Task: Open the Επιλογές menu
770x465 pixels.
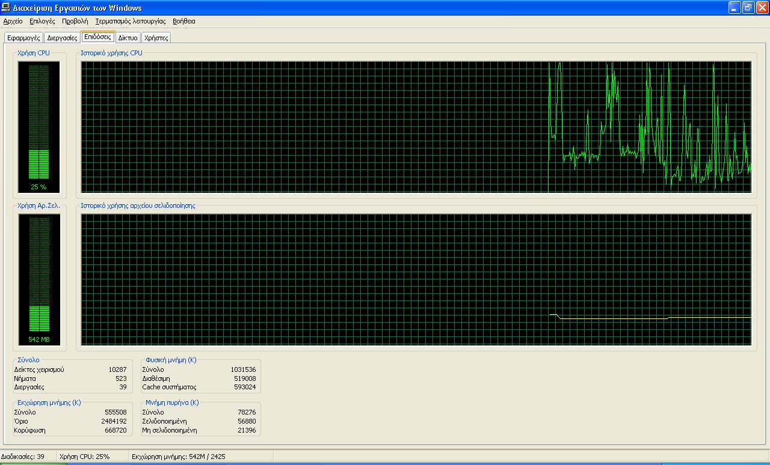Action: [x=42, y=21]
